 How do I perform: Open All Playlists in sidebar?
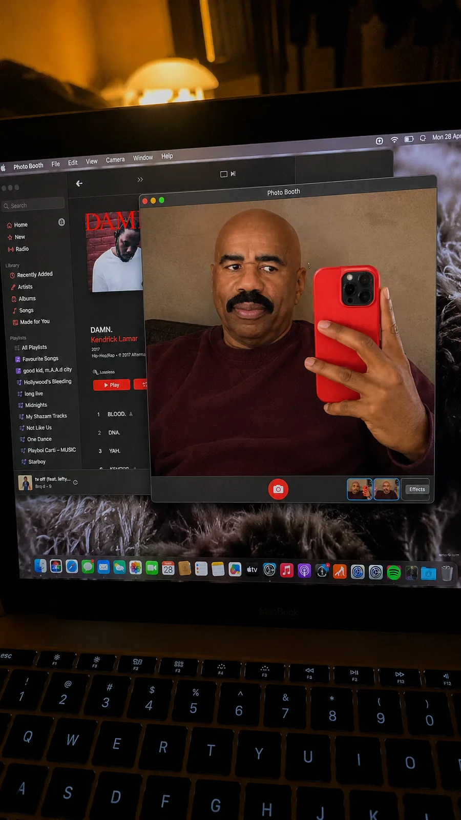pyautogui.click(x=31, y=347)
